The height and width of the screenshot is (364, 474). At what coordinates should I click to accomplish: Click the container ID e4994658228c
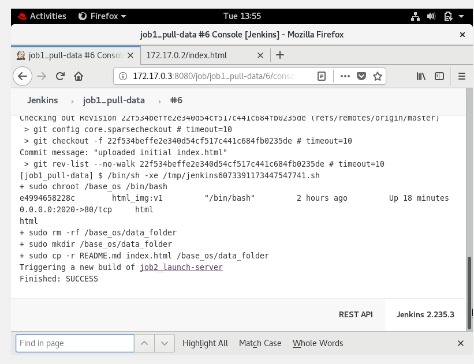click(47, 198)
